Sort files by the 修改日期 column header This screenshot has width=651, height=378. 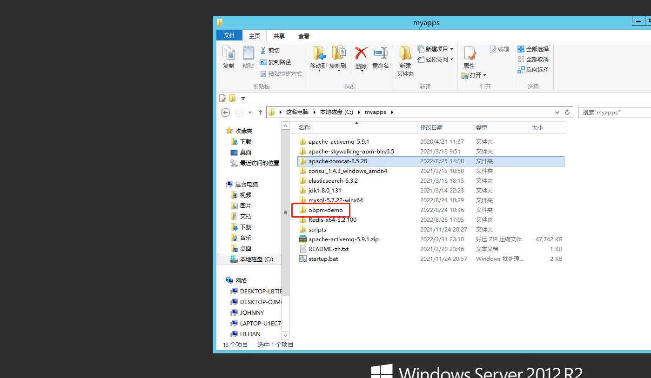pos(445,127)
